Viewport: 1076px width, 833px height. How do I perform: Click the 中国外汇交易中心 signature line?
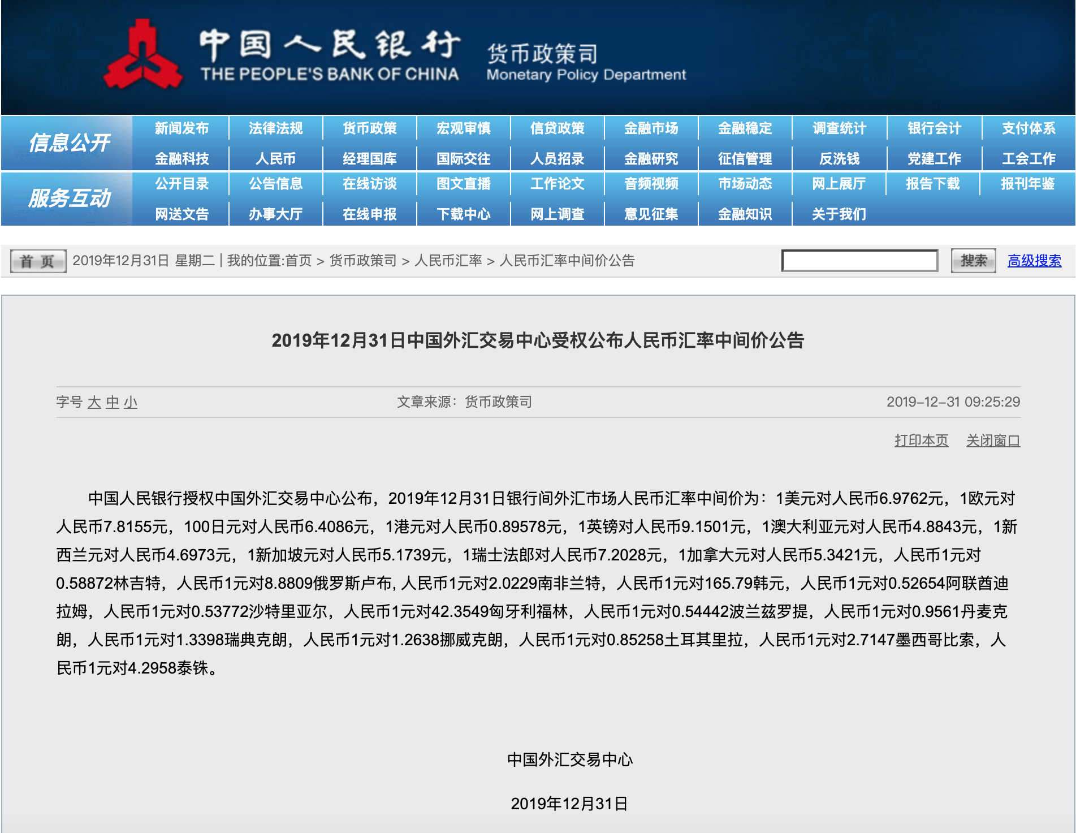(569, 759)
